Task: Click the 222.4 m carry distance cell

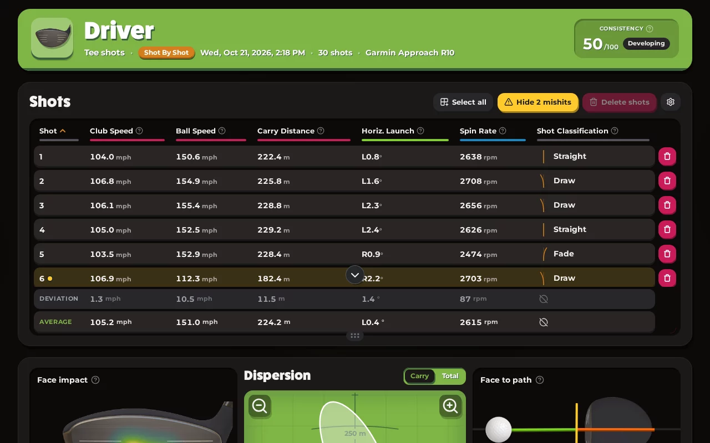Action: pos(273,157)
